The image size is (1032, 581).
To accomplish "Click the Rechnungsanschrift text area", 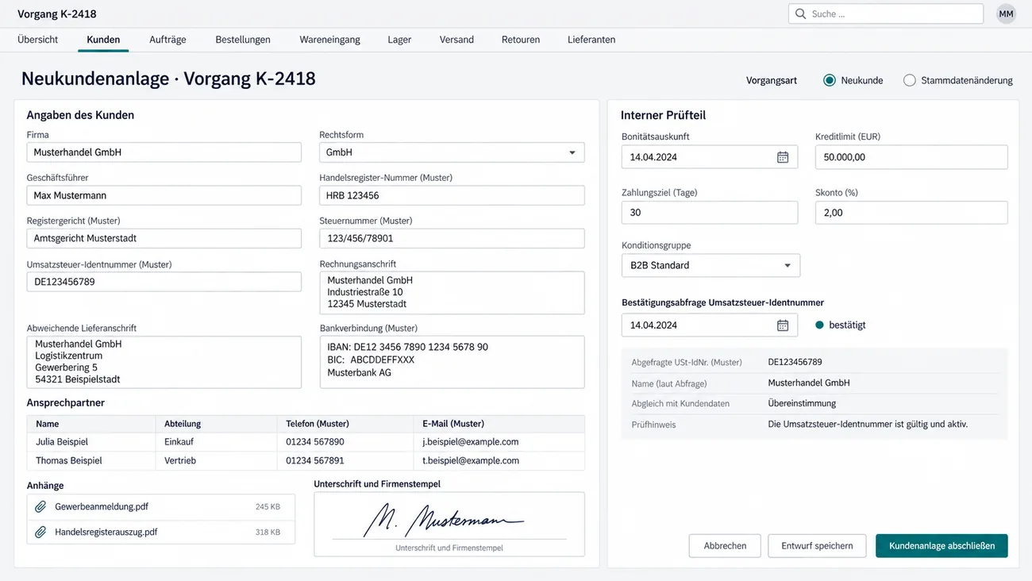I will tap(452, 293).
